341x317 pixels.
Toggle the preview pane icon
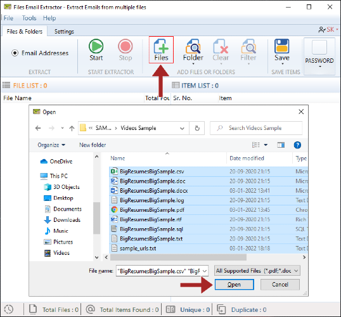[281, 145]
